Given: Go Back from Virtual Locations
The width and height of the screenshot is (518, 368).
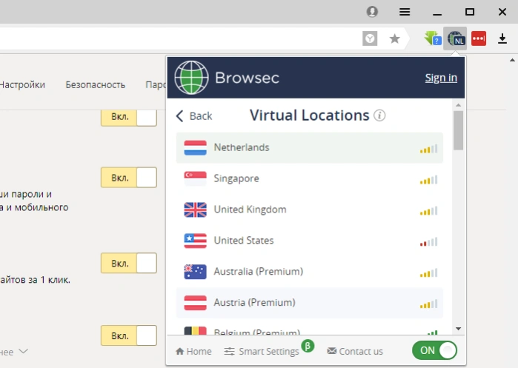Looking at the screenshot, I should (194, 116).
